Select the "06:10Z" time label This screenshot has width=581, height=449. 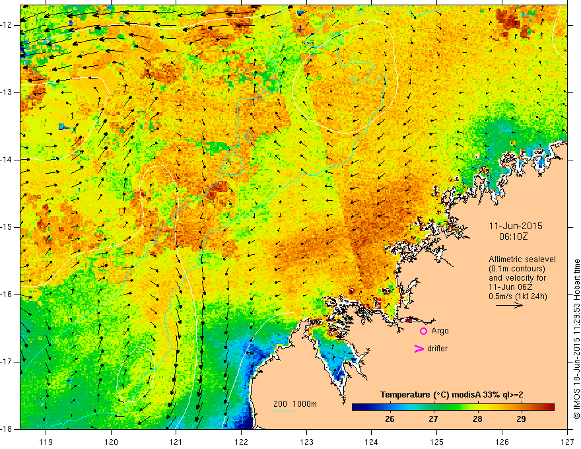pos(513,236)
